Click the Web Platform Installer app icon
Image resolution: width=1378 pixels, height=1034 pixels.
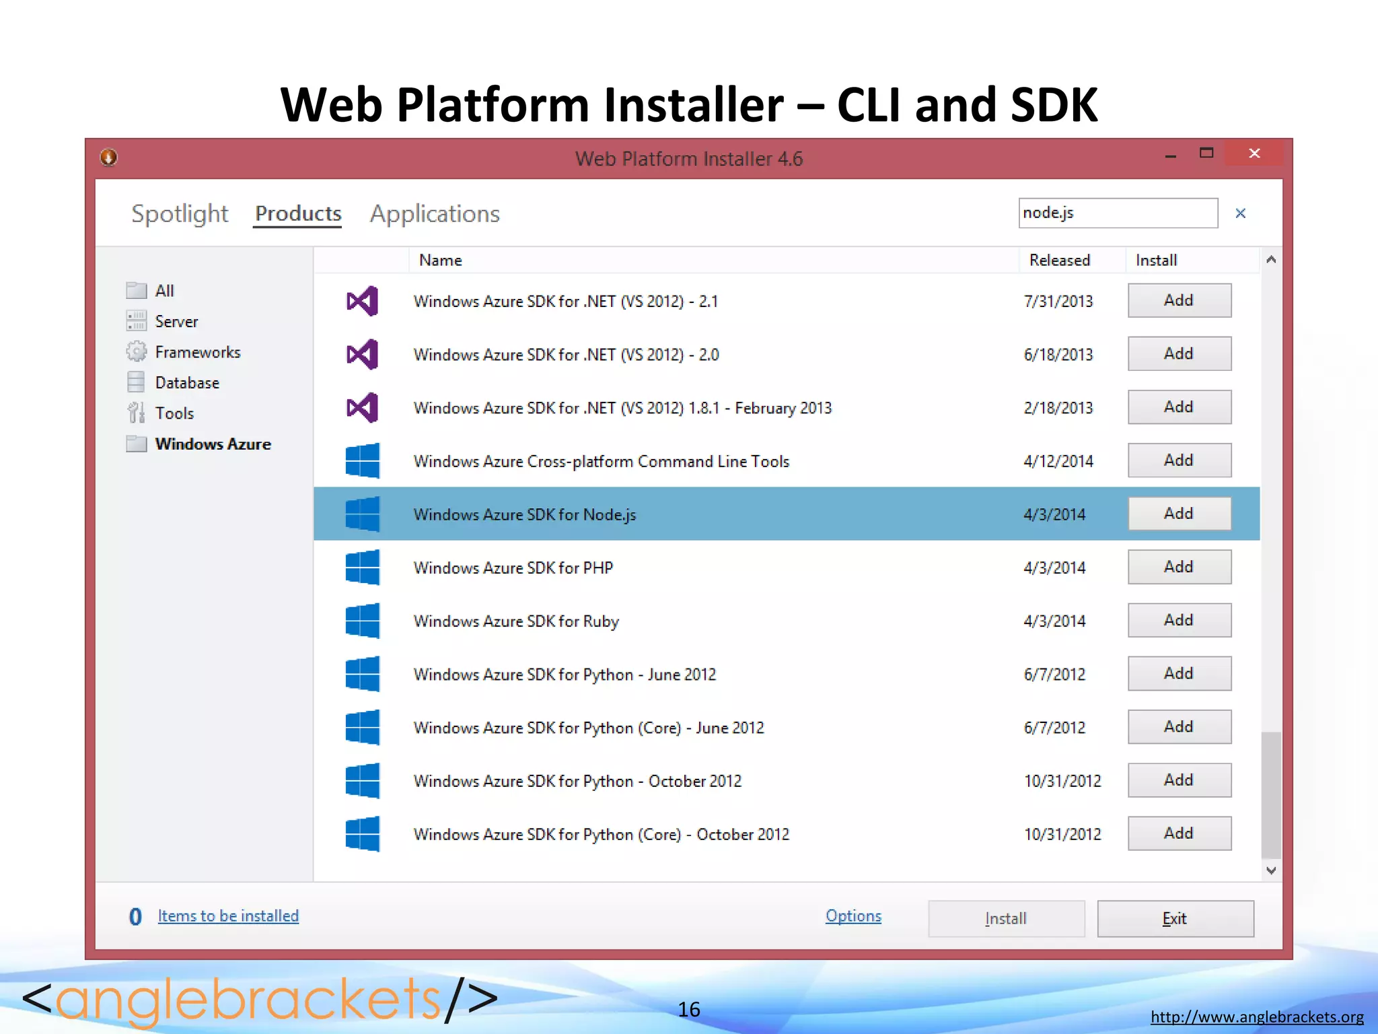(x=108, y=157)
